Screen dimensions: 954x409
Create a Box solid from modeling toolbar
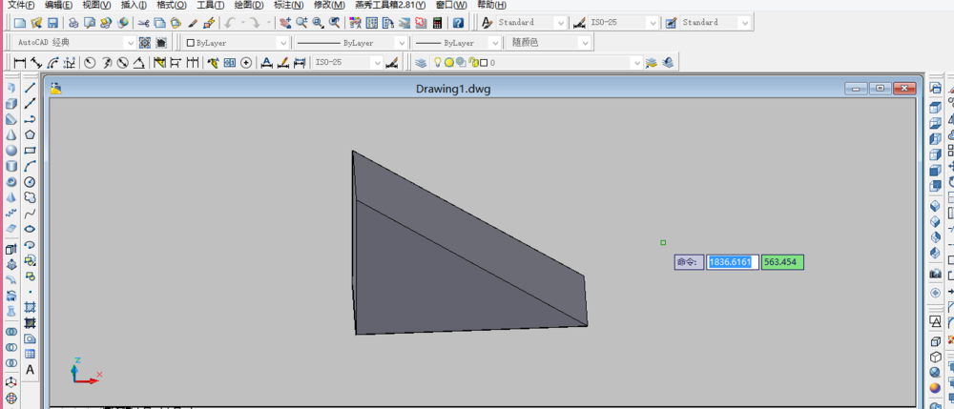click(x=10, y=104)
